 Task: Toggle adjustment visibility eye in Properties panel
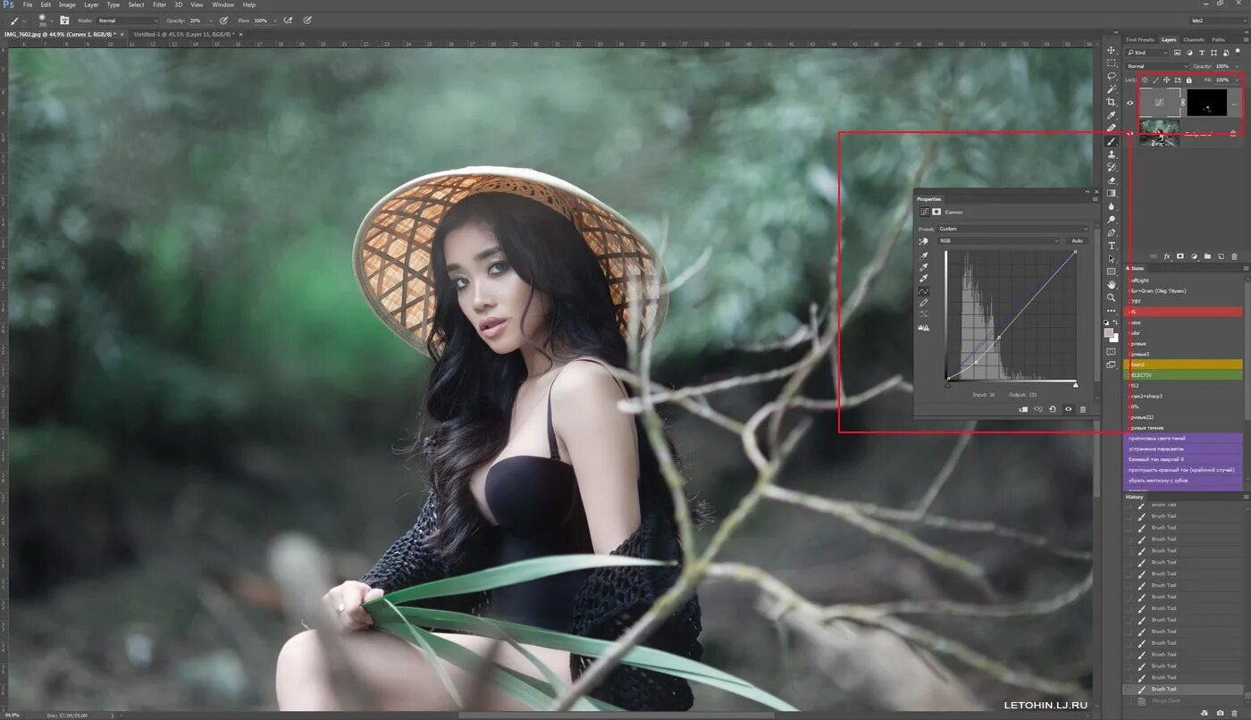click(1068, 409)
